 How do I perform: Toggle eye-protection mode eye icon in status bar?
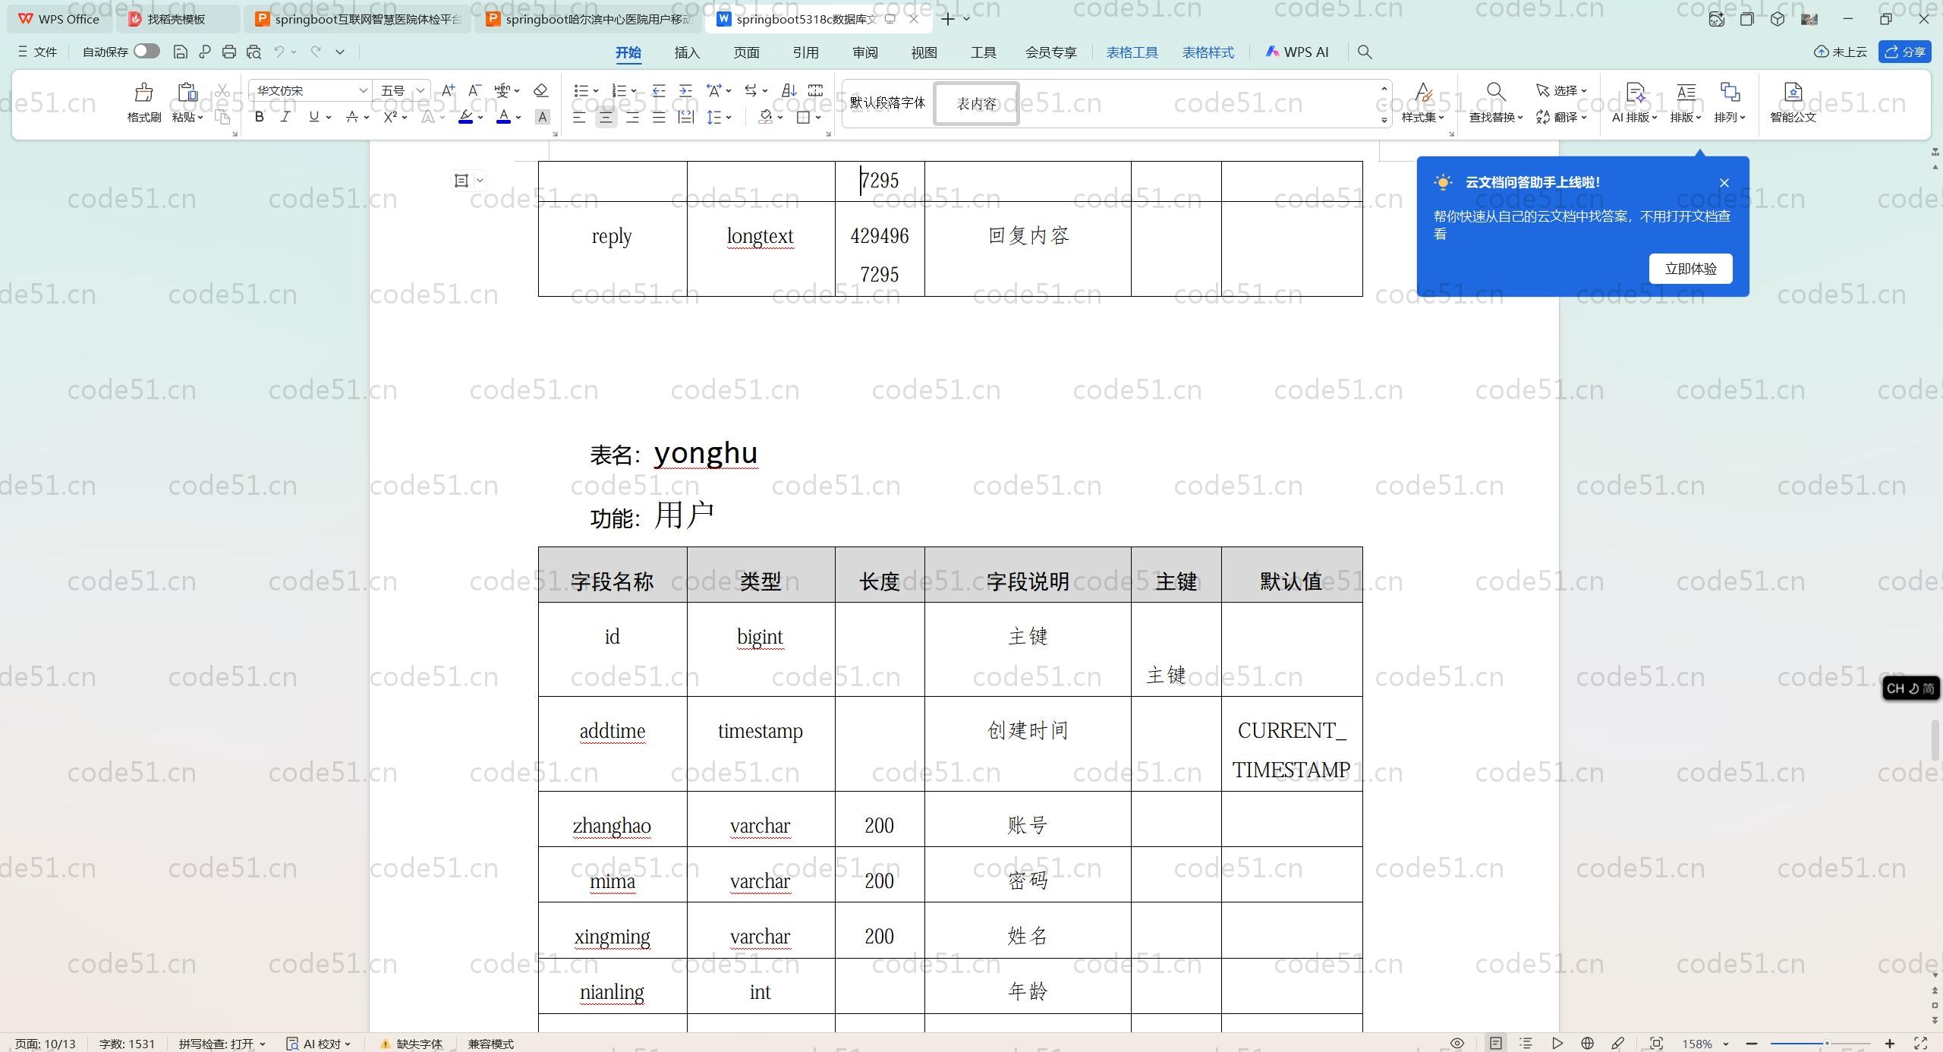pyautogui.click(x=1456, y=1044)
